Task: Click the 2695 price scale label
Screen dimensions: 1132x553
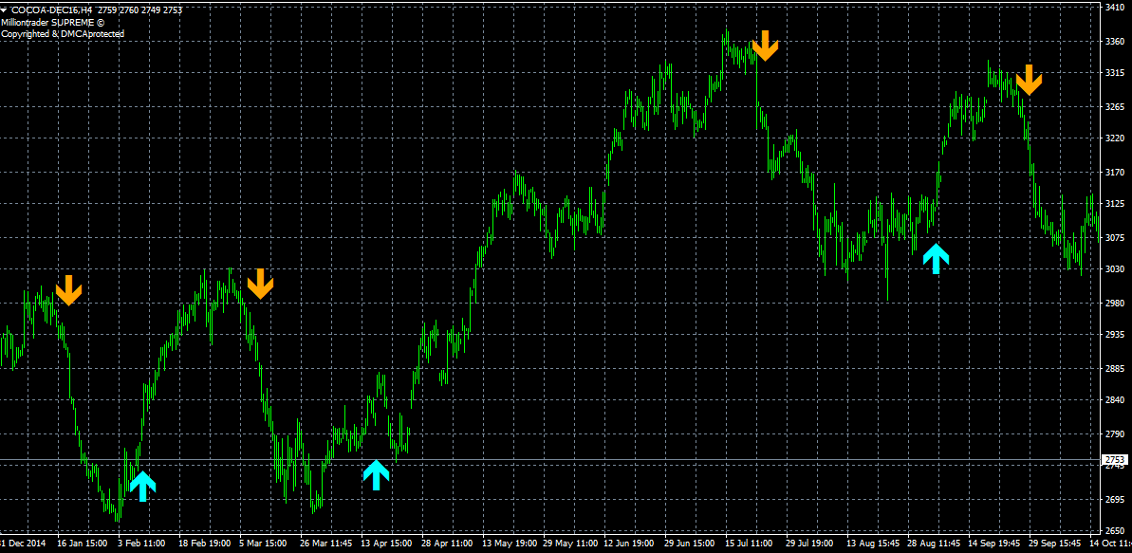Action: [1116, 500]
